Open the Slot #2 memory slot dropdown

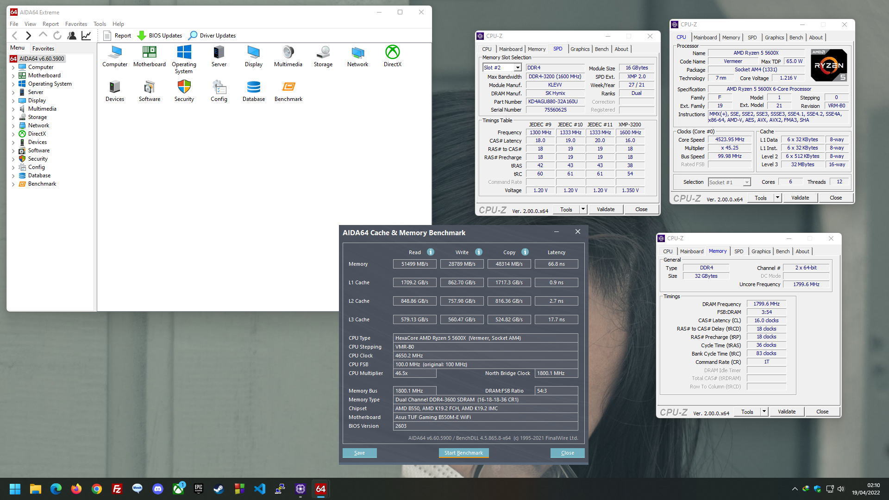point(518,68)
